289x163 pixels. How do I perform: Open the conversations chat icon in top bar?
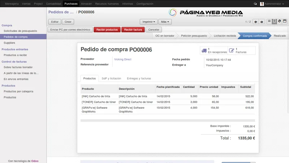point(255,4)
